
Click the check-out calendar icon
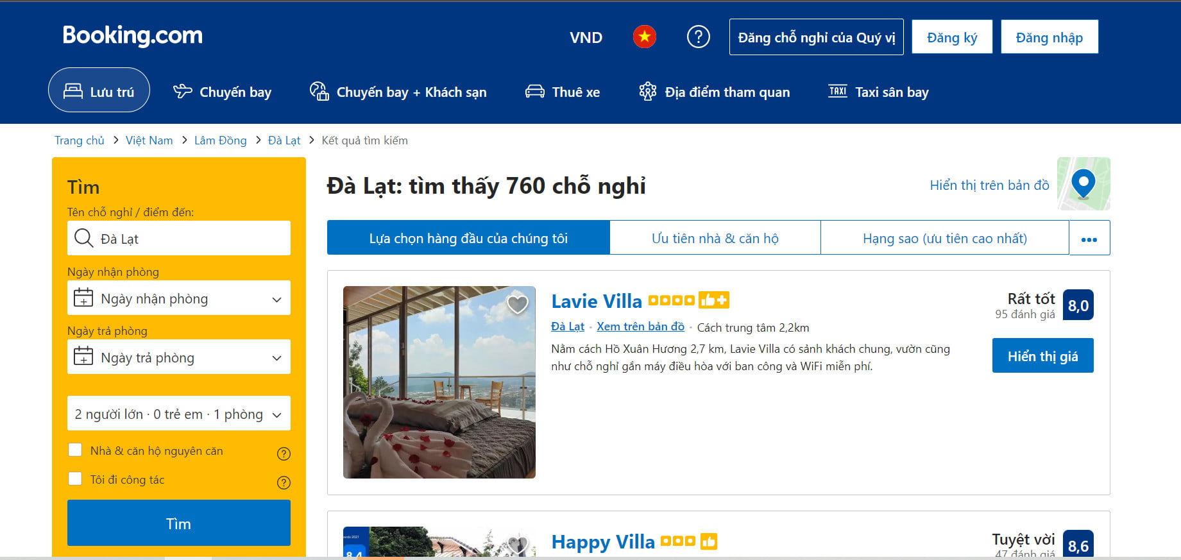coord(83,357)
